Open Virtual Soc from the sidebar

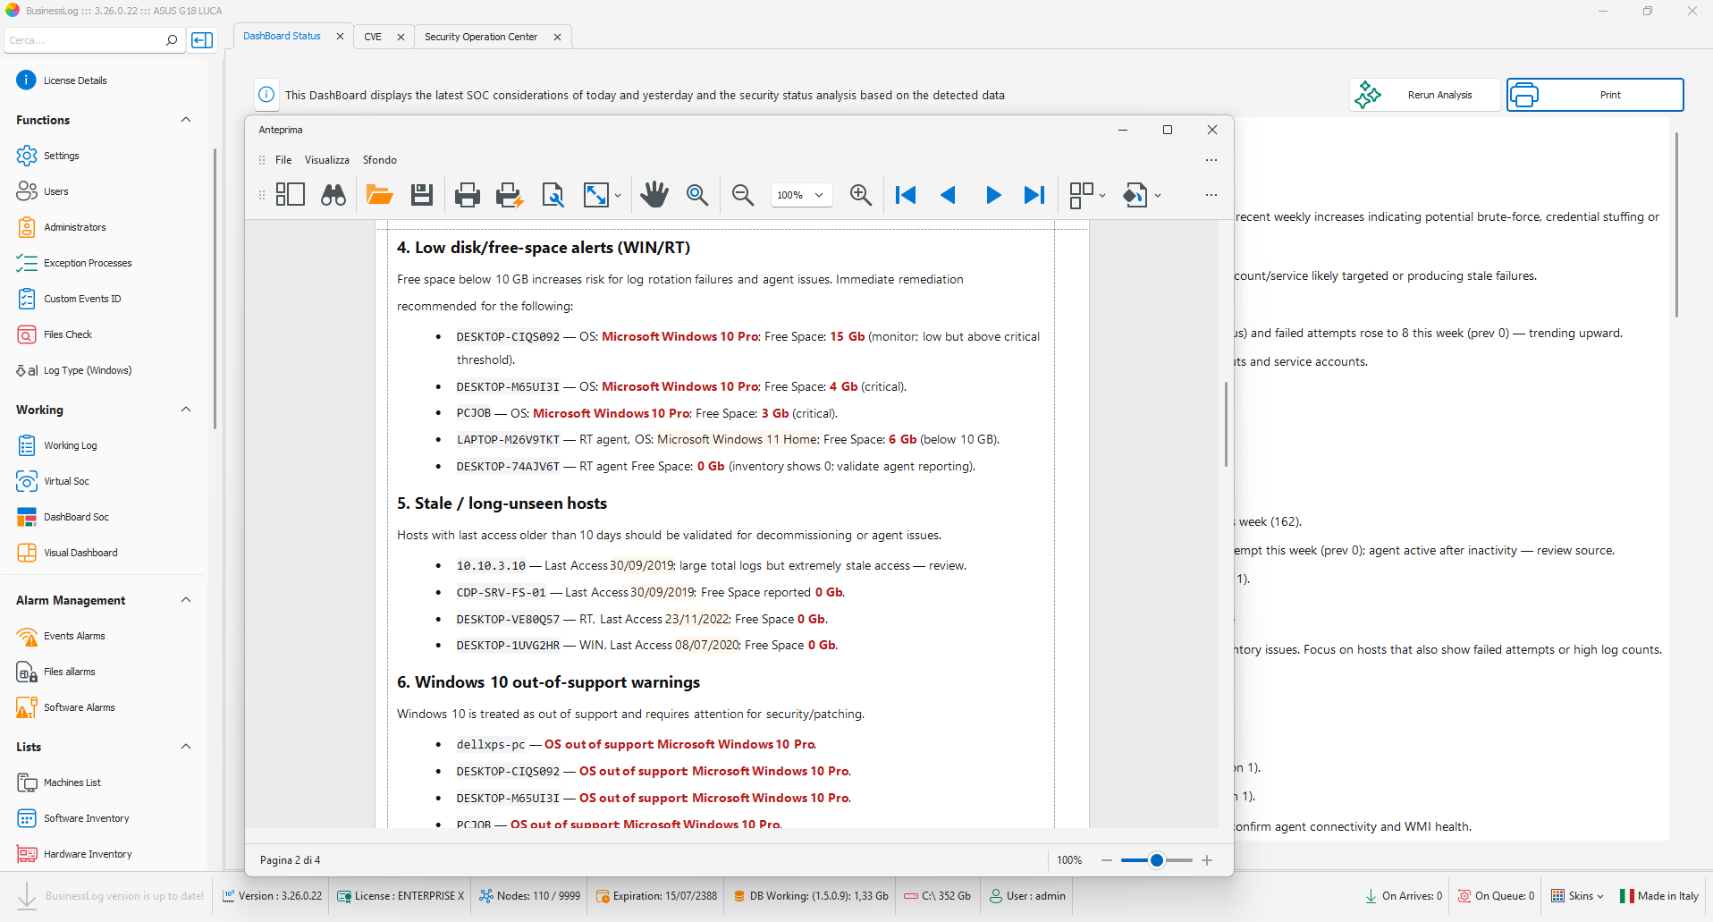[x=67, y=481]
